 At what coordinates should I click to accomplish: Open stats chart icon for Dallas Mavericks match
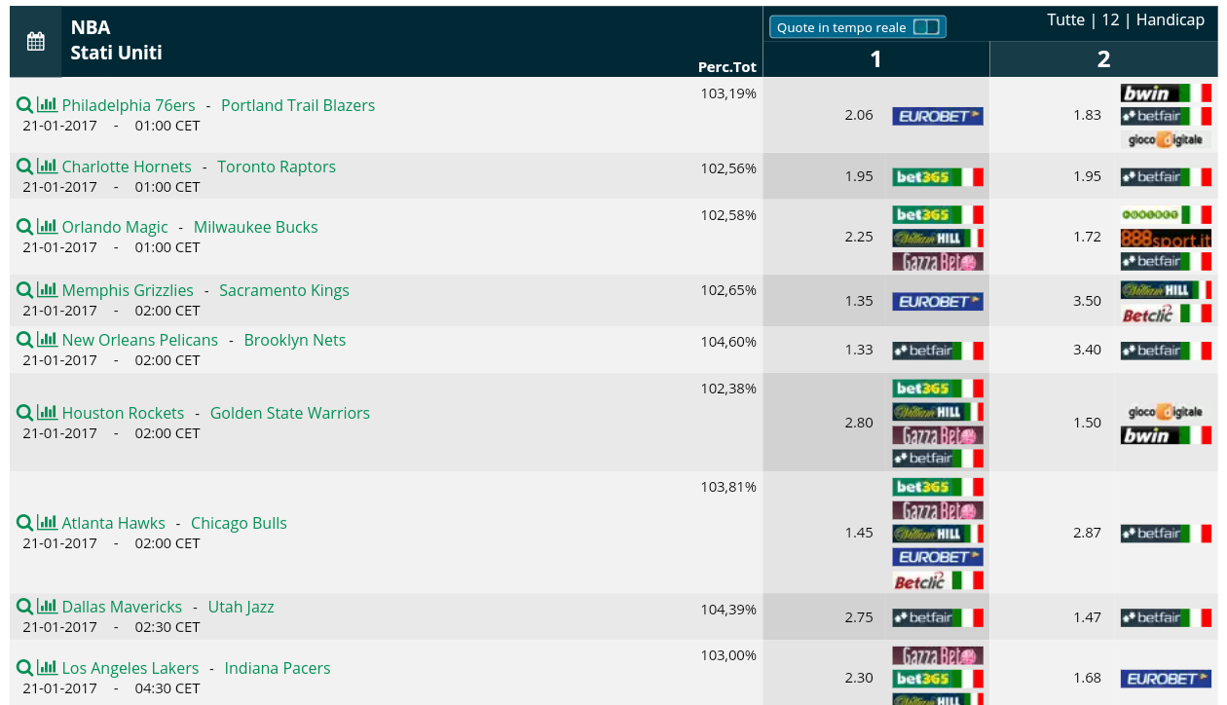[48, 606]
